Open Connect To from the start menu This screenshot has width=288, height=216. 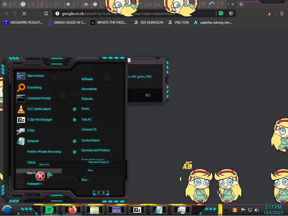click(89, 129)
